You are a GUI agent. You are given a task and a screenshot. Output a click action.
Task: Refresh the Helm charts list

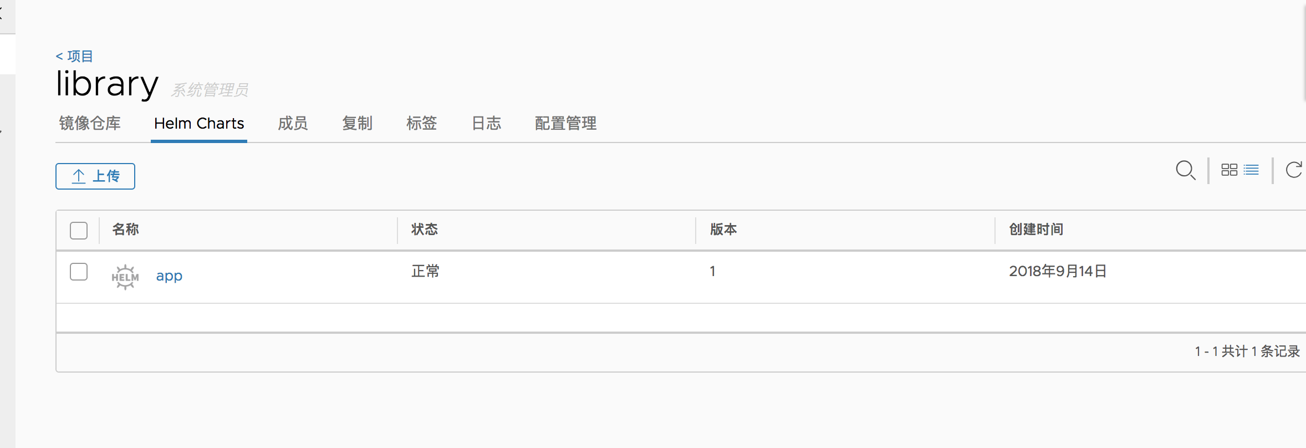coord(1294,170)
